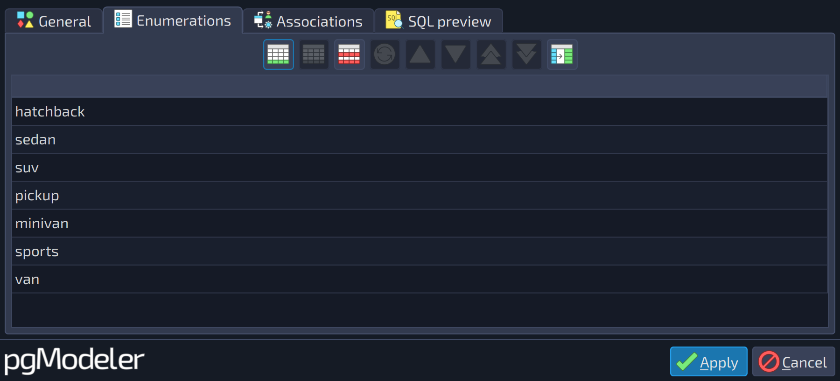Open the Associations tab
840x381 pixels.
point(308,21)
